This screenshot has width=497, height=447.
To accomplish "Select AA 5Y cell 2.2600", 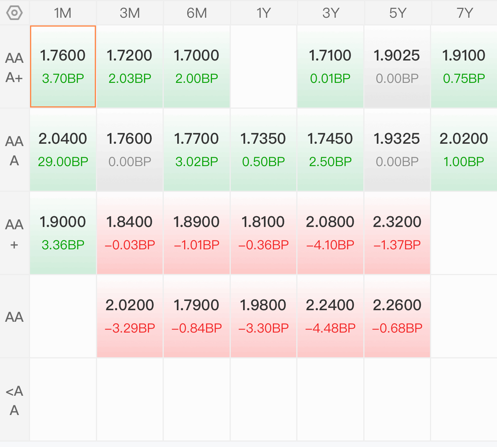I will (397, 316).
